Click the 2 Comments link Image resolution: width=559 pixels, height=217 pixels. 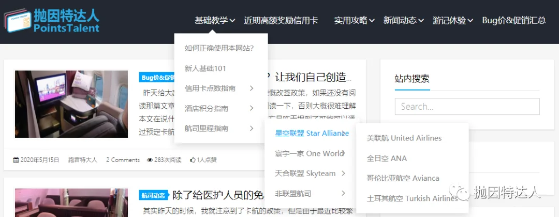[123, 160]
